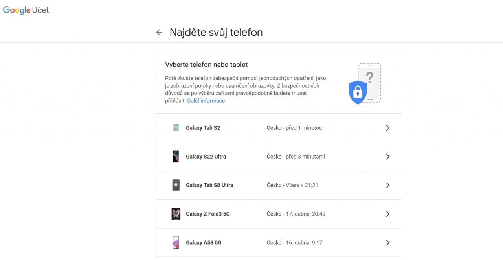
Task: Expand Galaxy S22 Ultra with its chevron
Action: coord(387,157)
